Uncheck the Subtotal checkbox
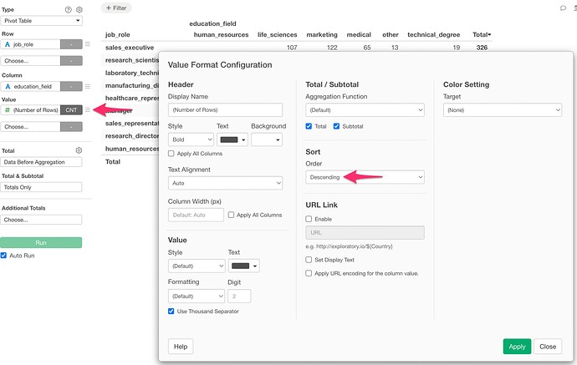Screen dimensions: 577x365 pos(338,126)
